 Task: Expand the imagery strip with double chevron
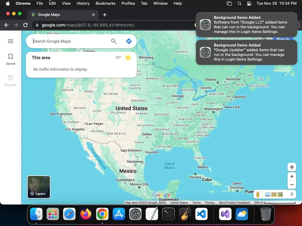point(292,194)
